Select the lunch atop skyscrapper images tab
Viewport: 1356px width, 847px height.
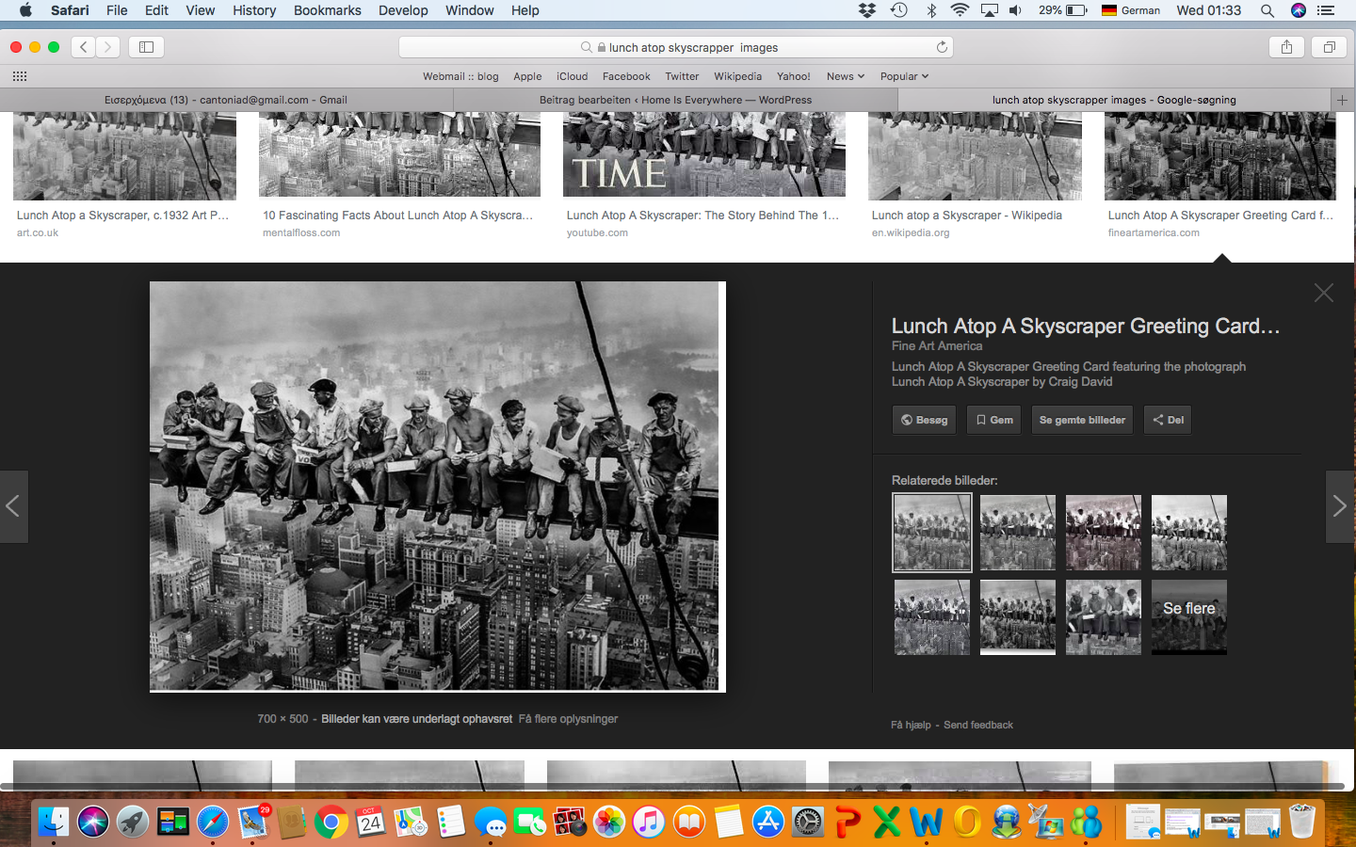click(x=1114, y=100)
